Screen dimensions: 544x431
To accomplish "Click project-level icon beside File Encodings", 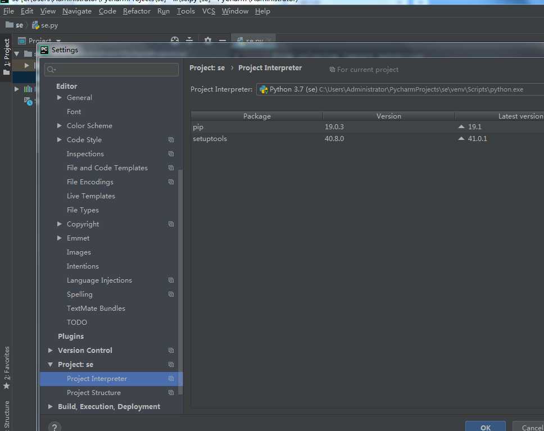I will (171, 182).
